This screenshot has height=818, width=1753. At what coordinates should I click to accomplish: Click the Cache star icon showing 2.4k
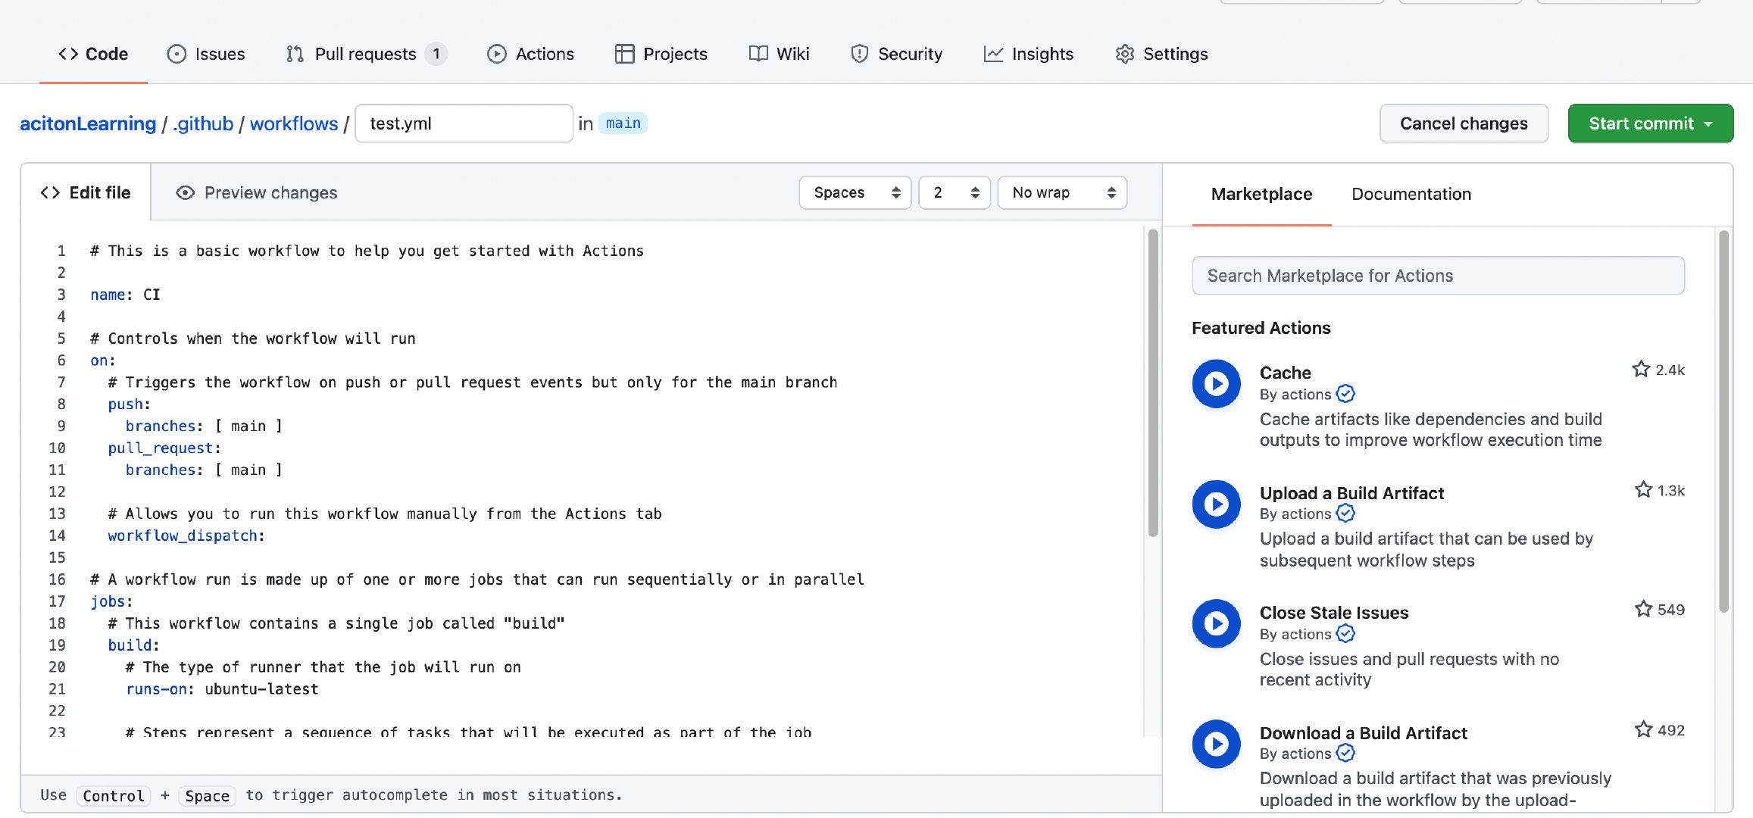1641,370
